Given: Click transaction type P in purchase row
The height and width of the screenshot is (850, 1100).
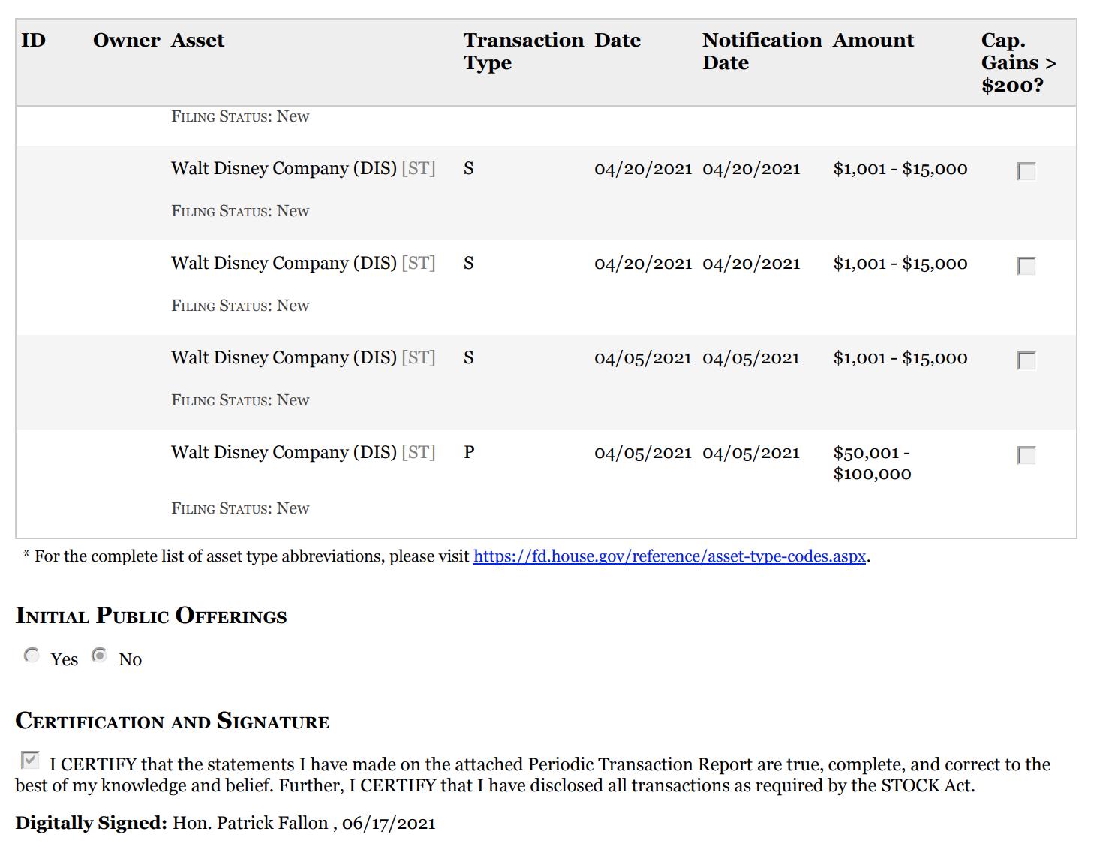Looking at the screenshot, I should coord(469,452).
